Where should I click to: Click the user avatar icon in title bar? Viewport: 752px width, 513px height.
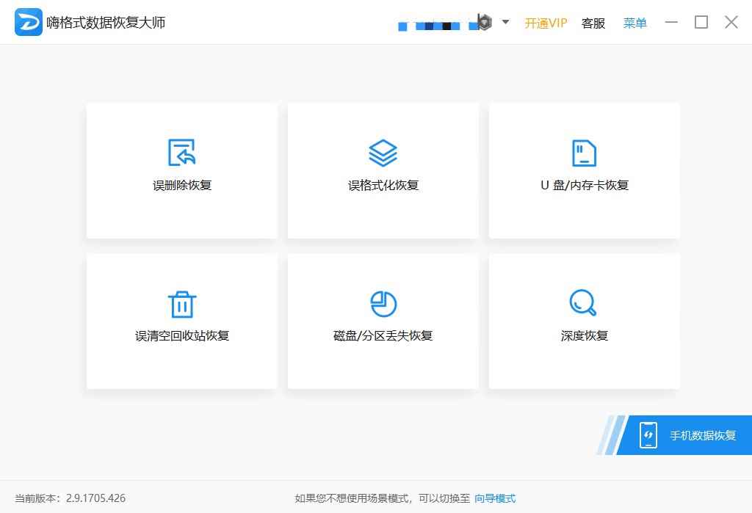click(x=484, y=22)
